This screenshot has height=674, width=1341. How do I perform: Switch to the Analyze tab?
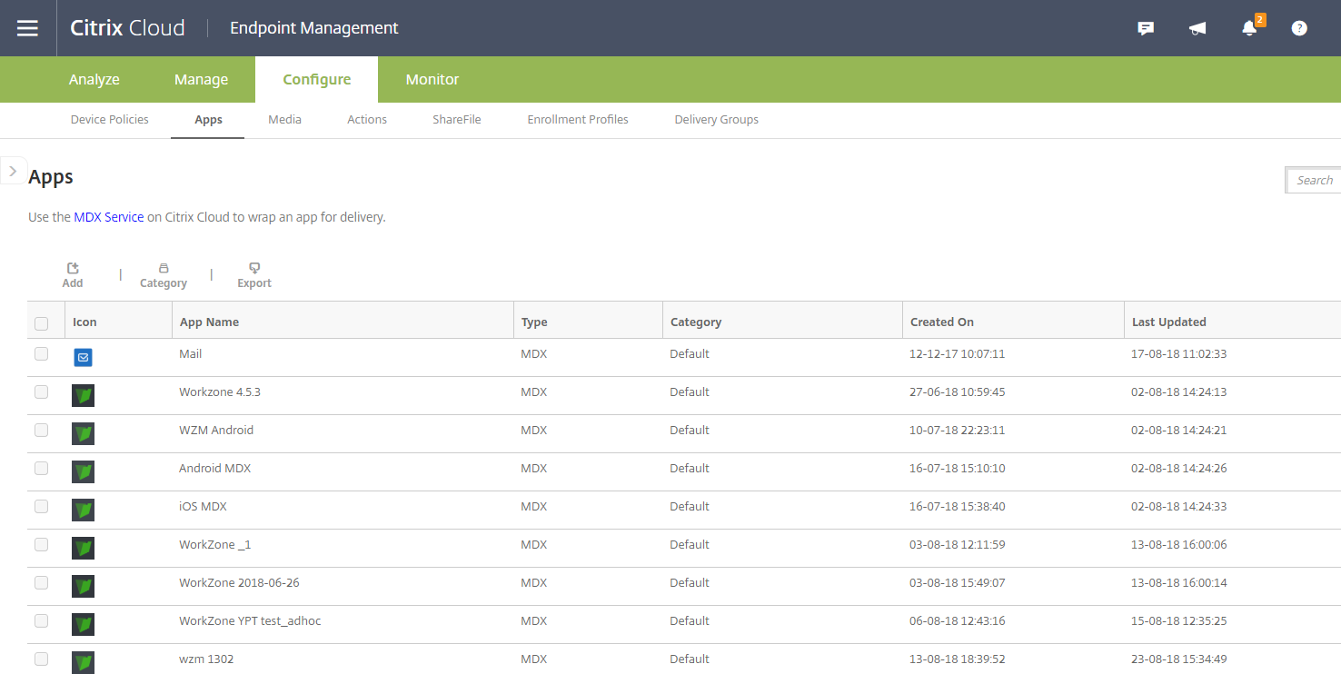click(94, 80)
